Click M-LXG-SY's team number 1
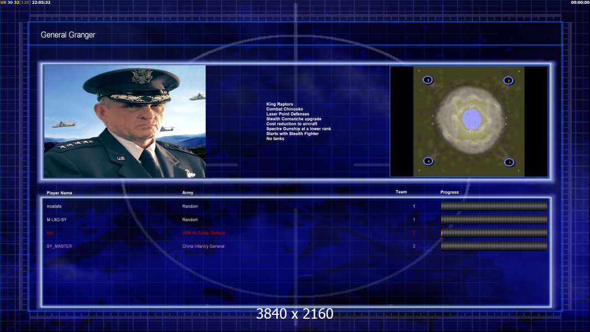 pos(414,220)
